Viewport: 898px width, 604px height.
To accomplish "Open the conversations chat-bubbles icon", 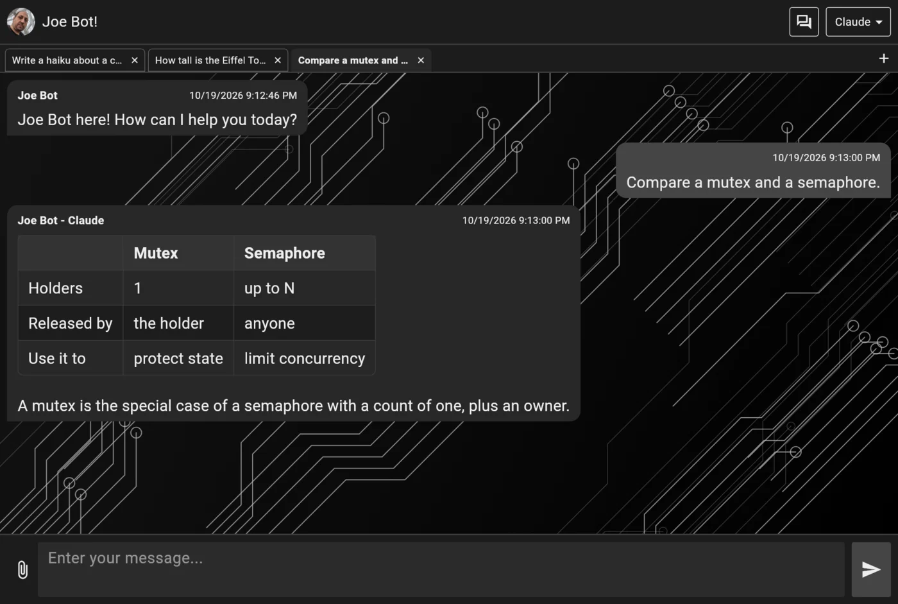I will click(x=804, y=22).
